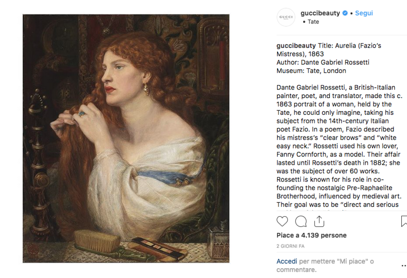The height and width of the screenshot is (278, 407).
Task: Open the Tate location tag
Action: tap(313, 22)
